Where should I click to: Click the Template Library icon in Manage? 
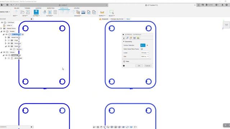point(89,12)
